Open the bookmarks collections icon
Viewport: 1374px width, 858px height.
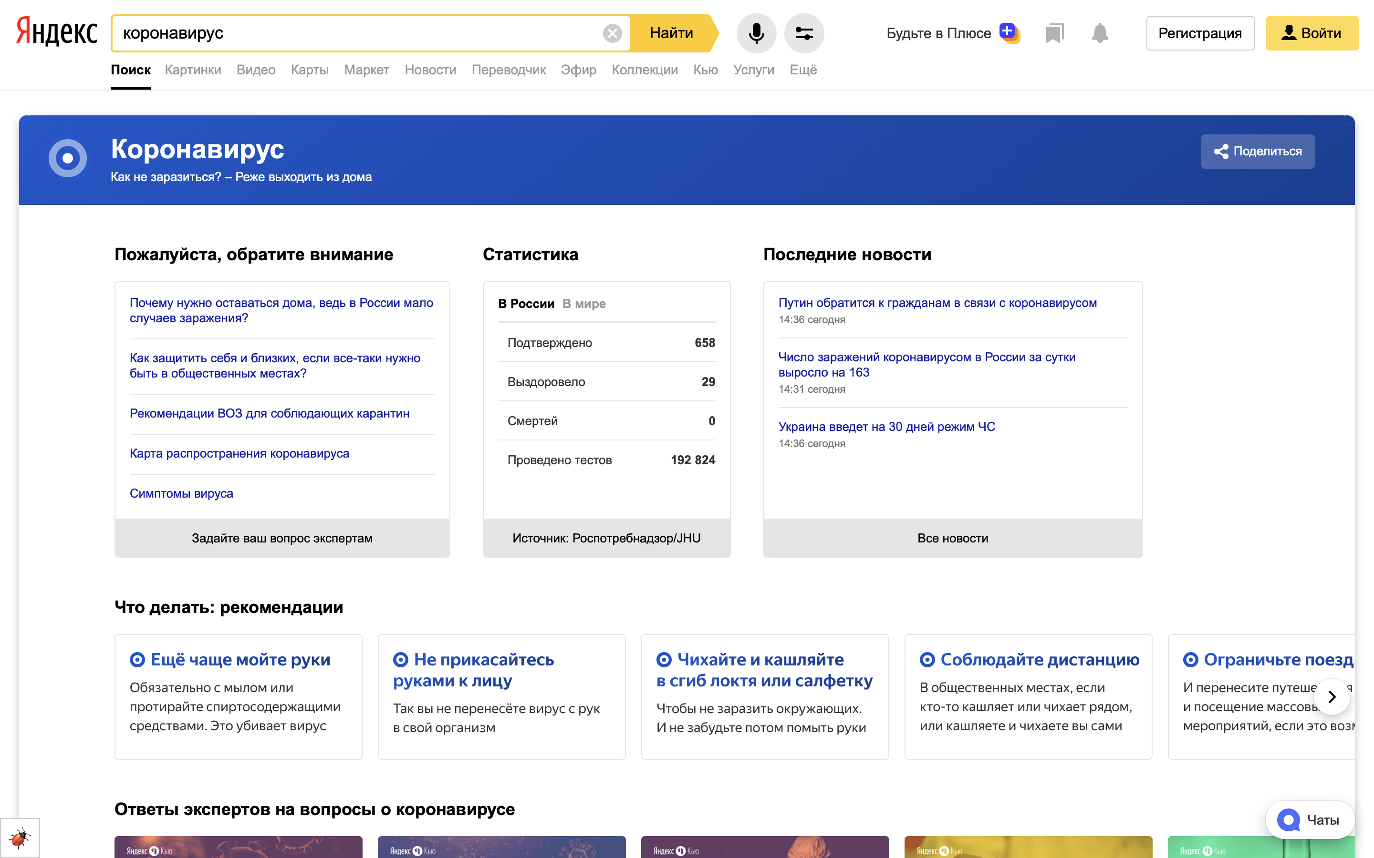(1054, 33)
